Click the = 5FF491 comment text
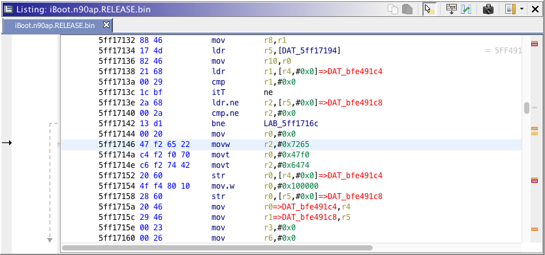Viewport: 545px width, 255px height. coord(503,51)
